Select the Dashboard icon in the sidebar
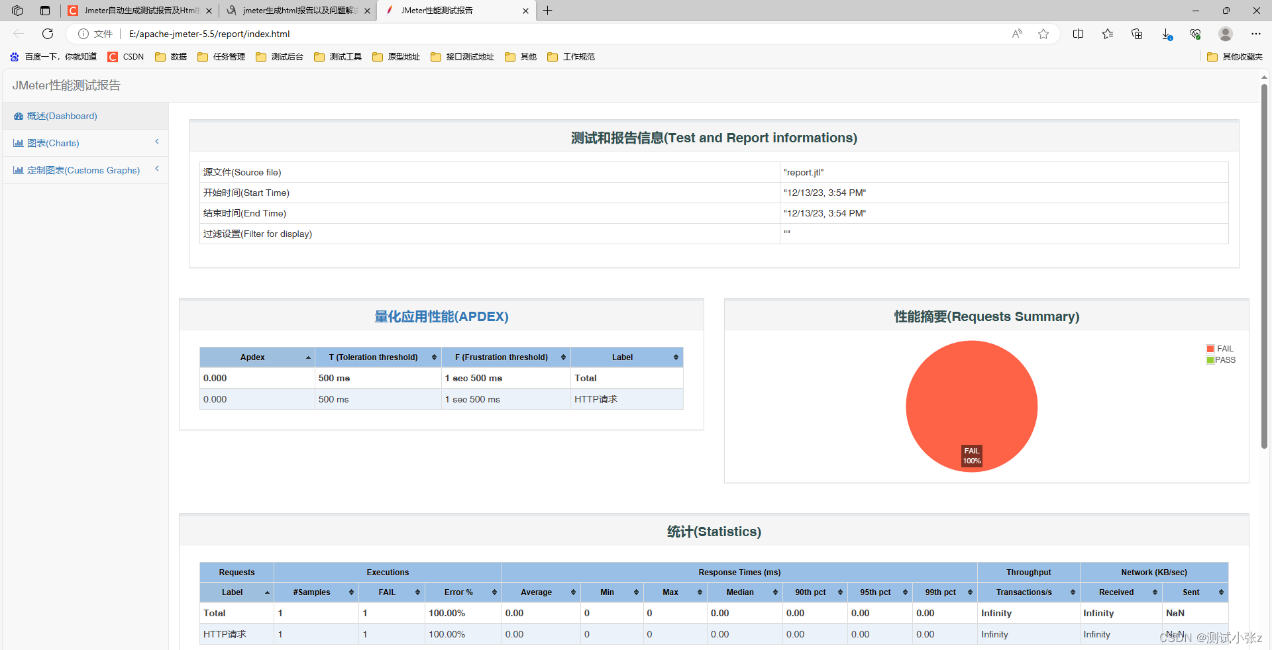This screenshot has width=1272, height=650. click(19, 116)
